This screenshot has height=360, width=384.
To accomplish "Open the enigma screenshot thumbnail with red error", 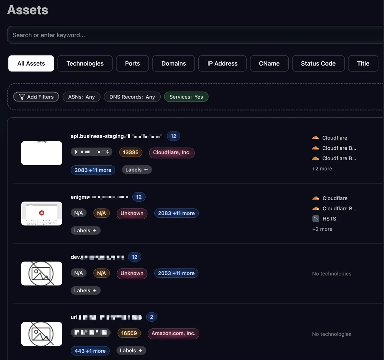I will (42, 213).
